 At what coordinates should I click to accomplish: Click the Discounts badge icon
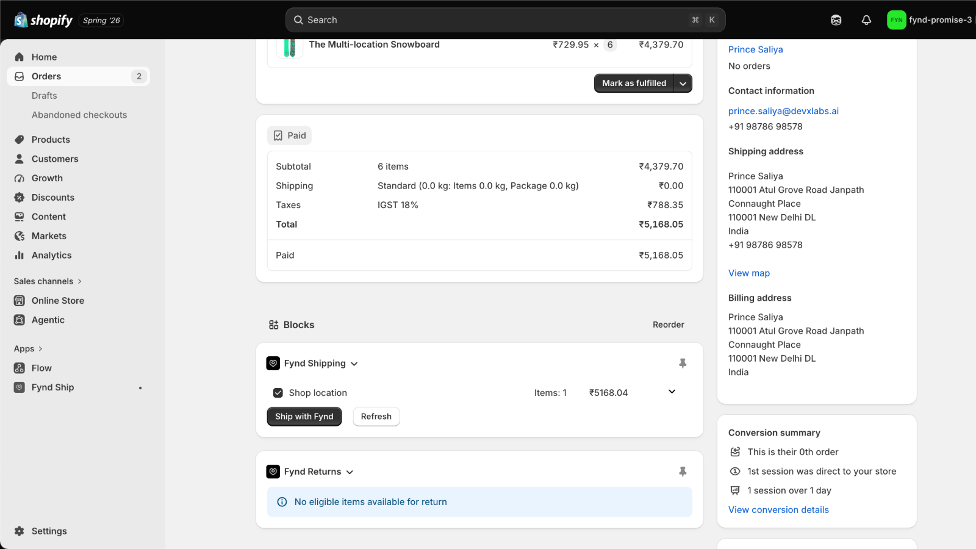tap(20, 198)
